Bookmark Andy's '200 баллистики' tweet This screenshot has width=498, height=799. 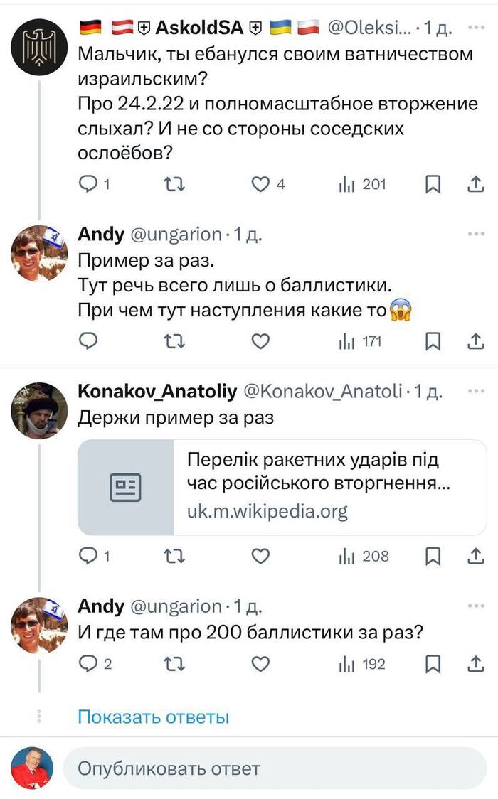point(433,665)
